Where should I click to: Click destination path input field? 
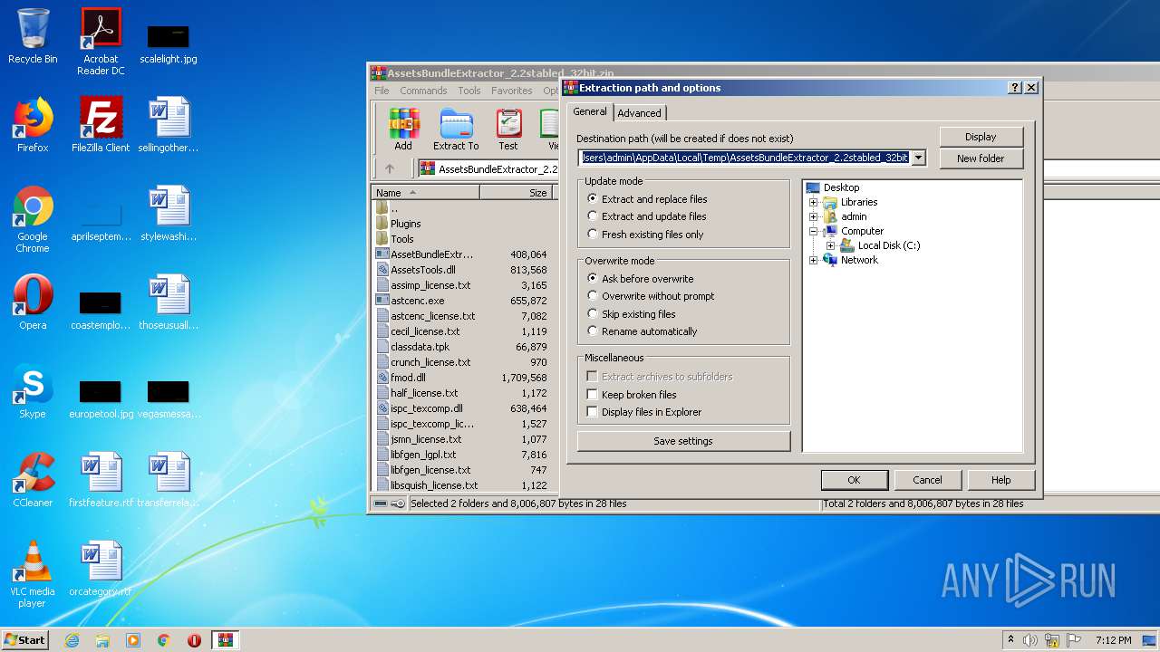[745, 158]
